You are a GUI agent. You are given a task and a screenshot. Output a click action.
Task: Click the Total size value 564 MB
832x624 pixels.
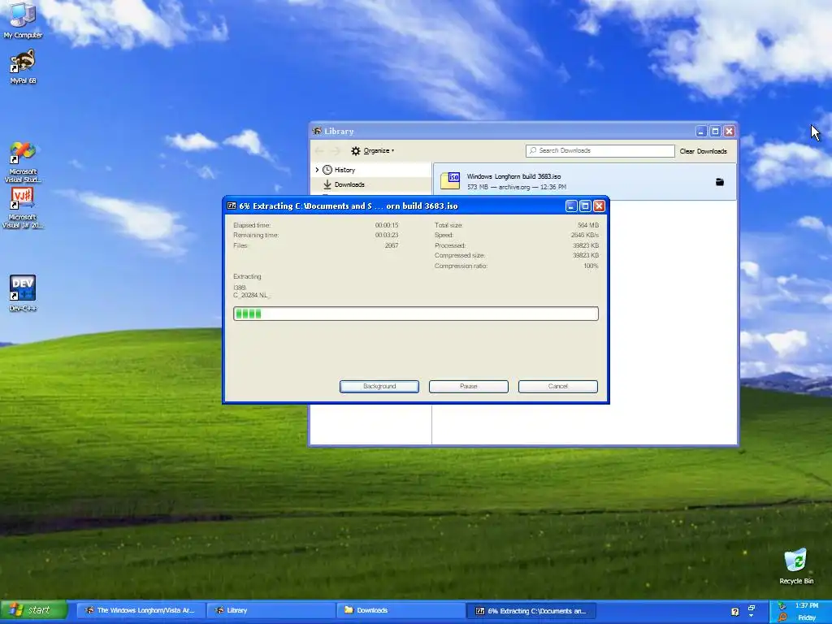[x=588, y=225]
